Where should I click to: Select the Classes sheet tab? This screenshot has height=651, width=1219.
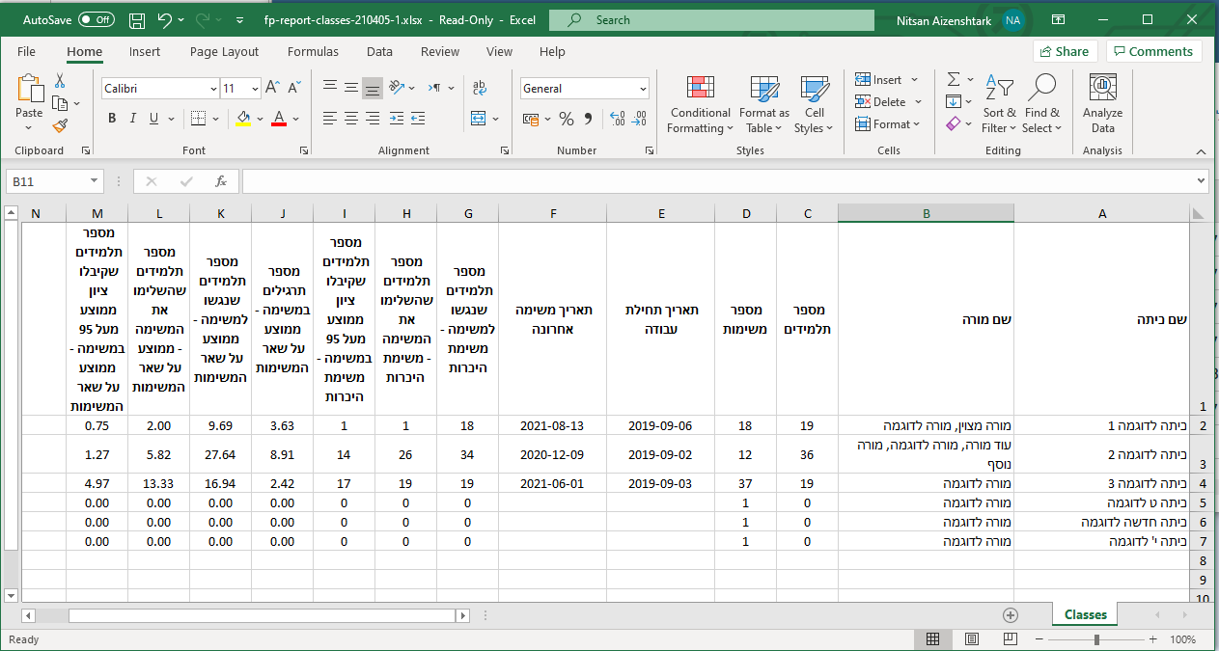pyautogui.click(x=1085, y=614)
